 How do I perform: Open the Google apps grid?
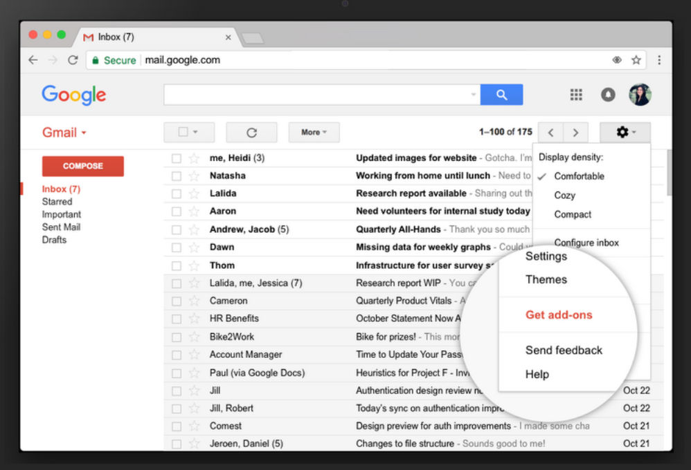pos(576,95)
